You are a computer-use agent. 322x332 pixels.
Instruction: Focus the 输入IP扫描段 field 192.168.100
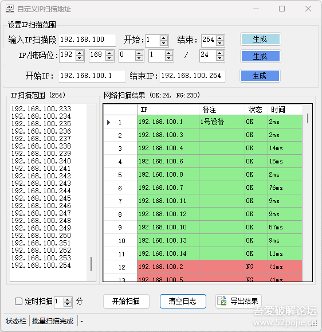click(x=87, y=40)
